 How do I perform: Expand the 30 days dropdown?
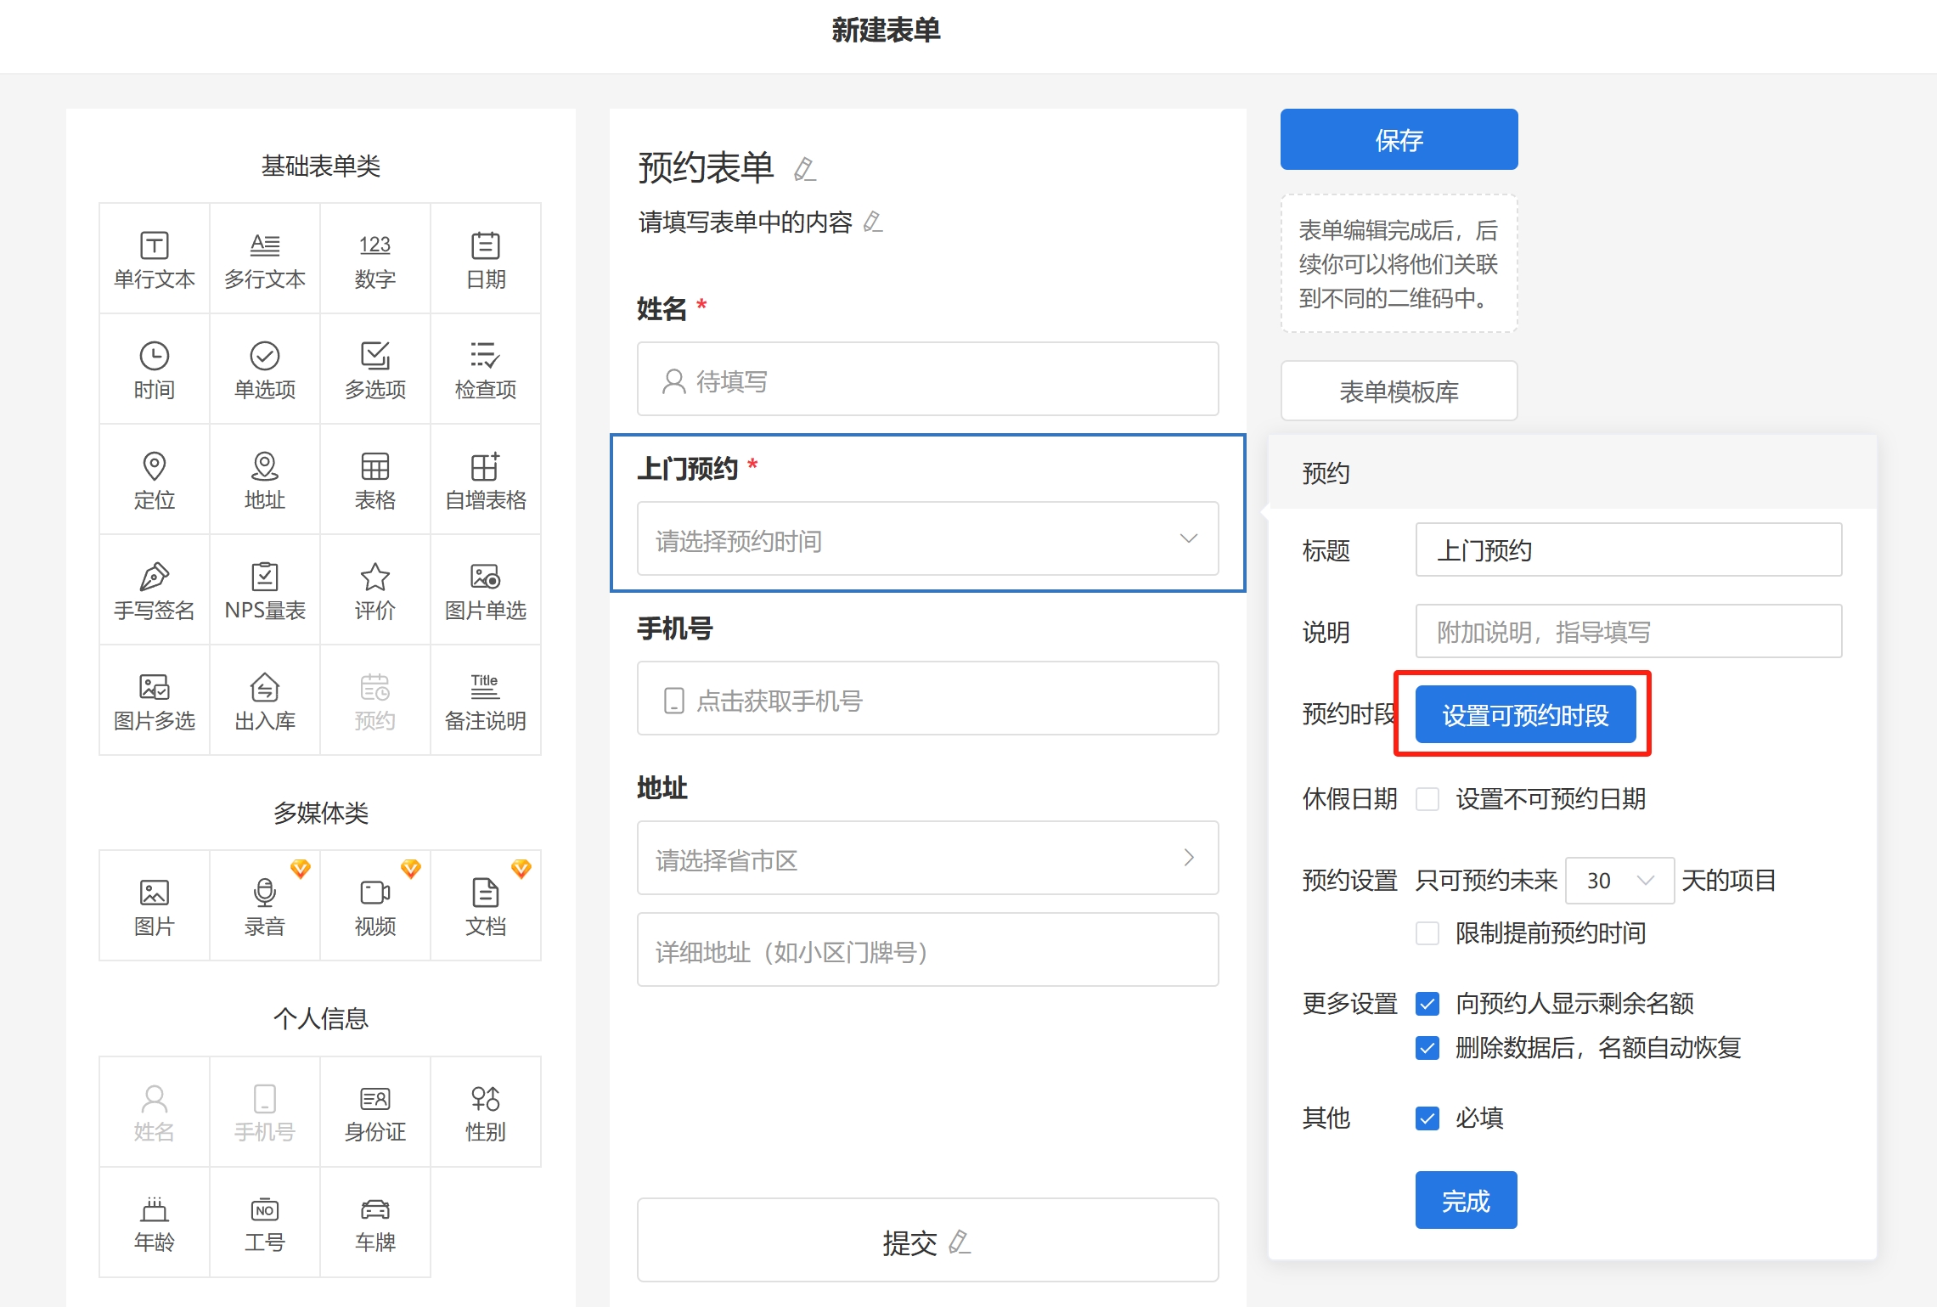tap(1619, 881)
